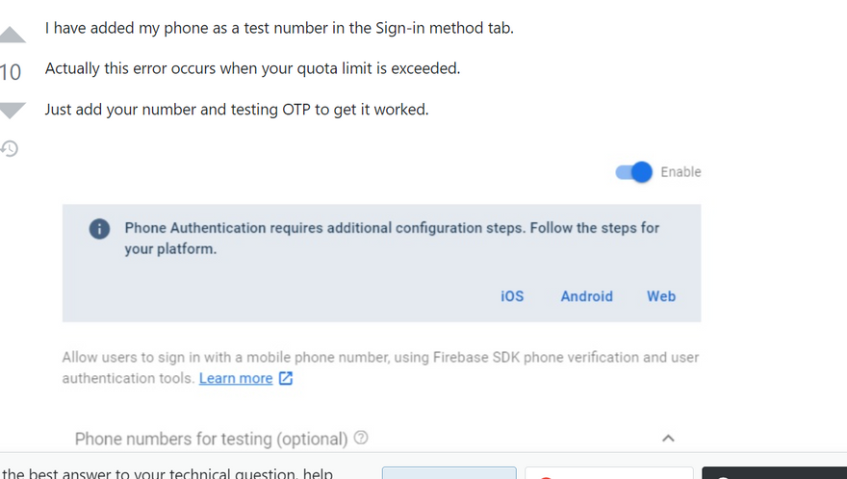This screenshot has height=479, width=847.
Task: Open the answer's edit history timeline
Action: pos(10,149)
